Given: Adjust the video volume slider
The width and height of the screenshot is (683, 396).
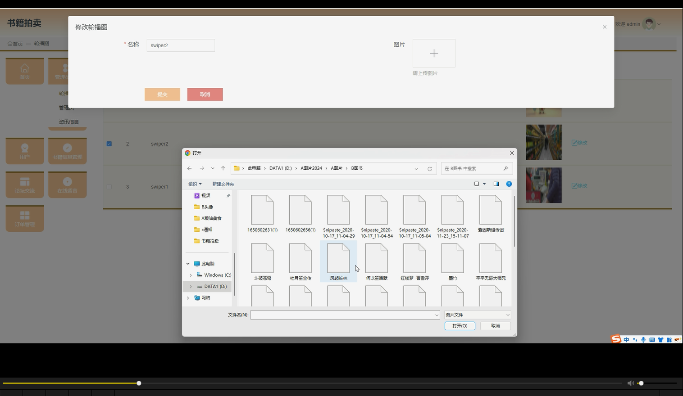Looking at the screenshot, I should 657,383.
